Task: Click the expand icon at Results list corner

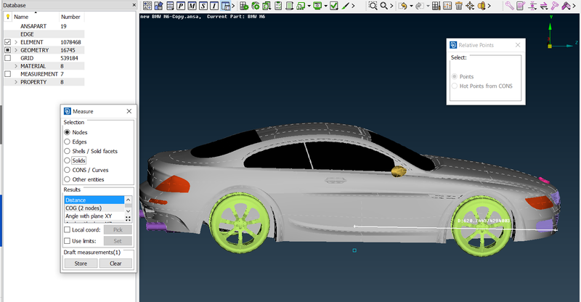Action: 129,219
